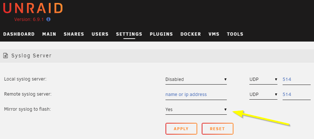The width and height of the screenshot is (314, 139).
Task: Go to the Docker tab
Action: click(x=191, y=34)
